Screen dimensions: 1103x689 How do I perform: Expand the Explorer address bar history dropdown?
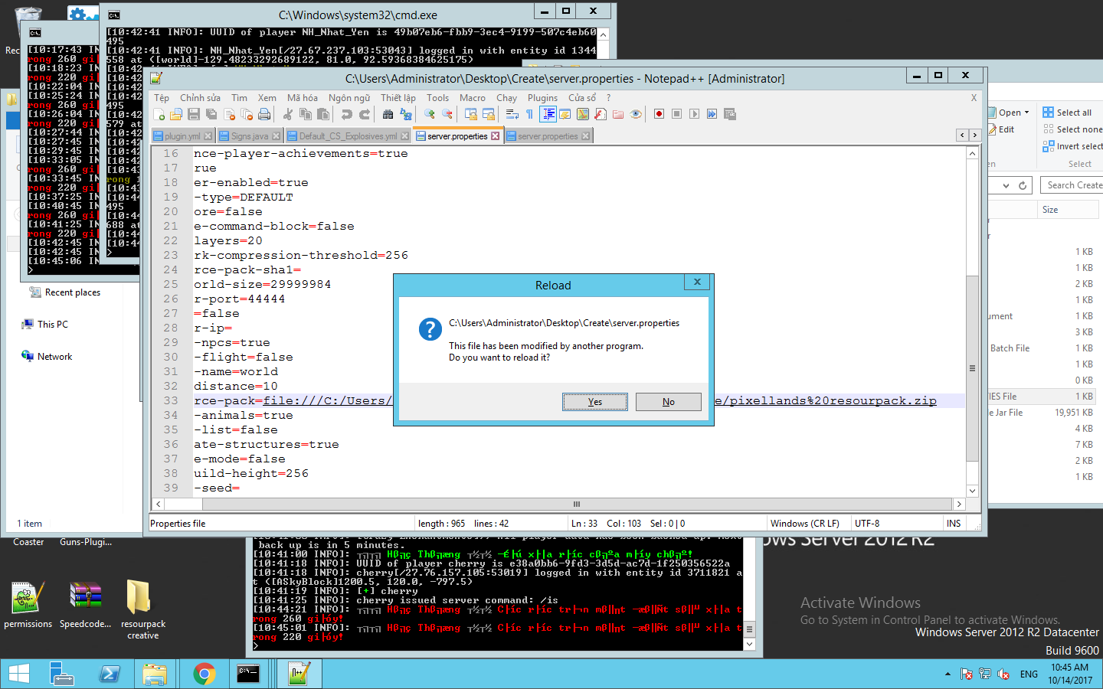[x=1006, y=185]
